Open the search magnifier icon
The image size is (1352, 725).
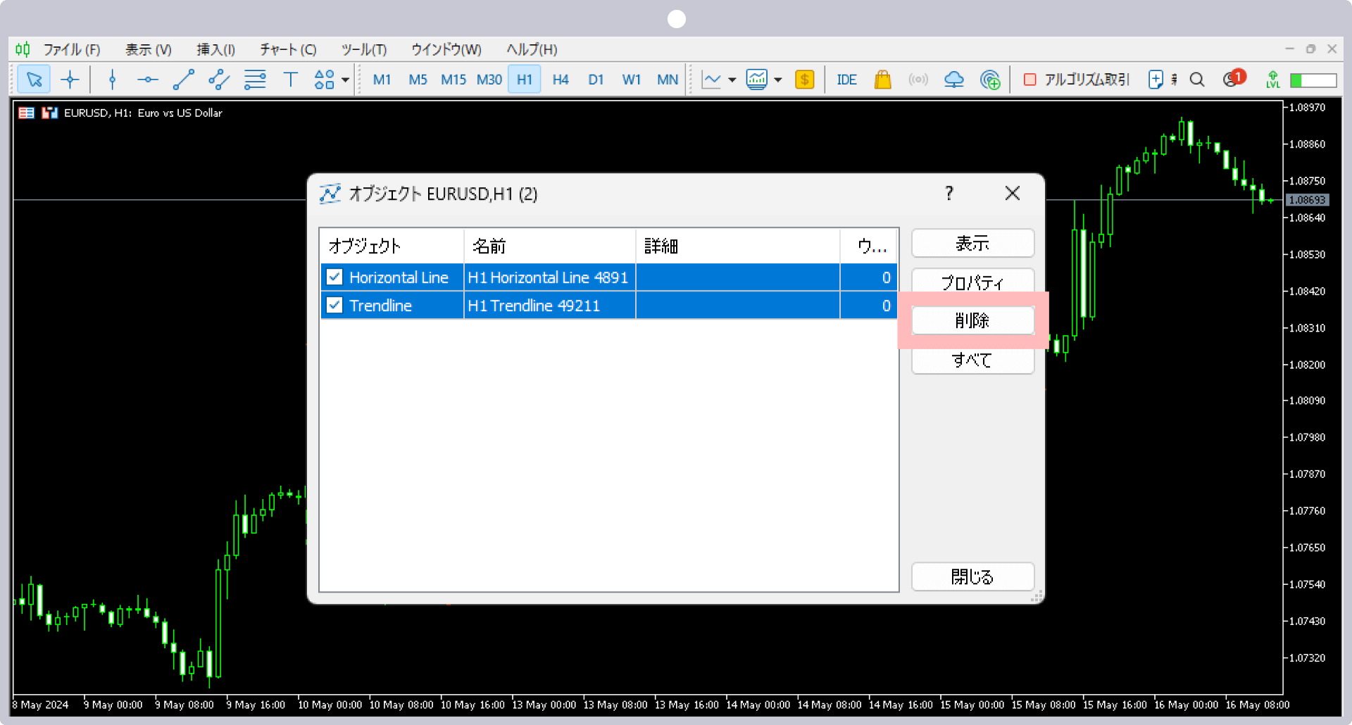(1197, 80)
